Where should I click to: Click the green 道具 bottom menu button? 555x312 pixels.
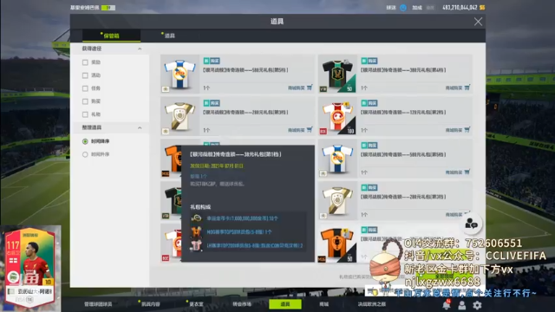(x=285, y=304)
